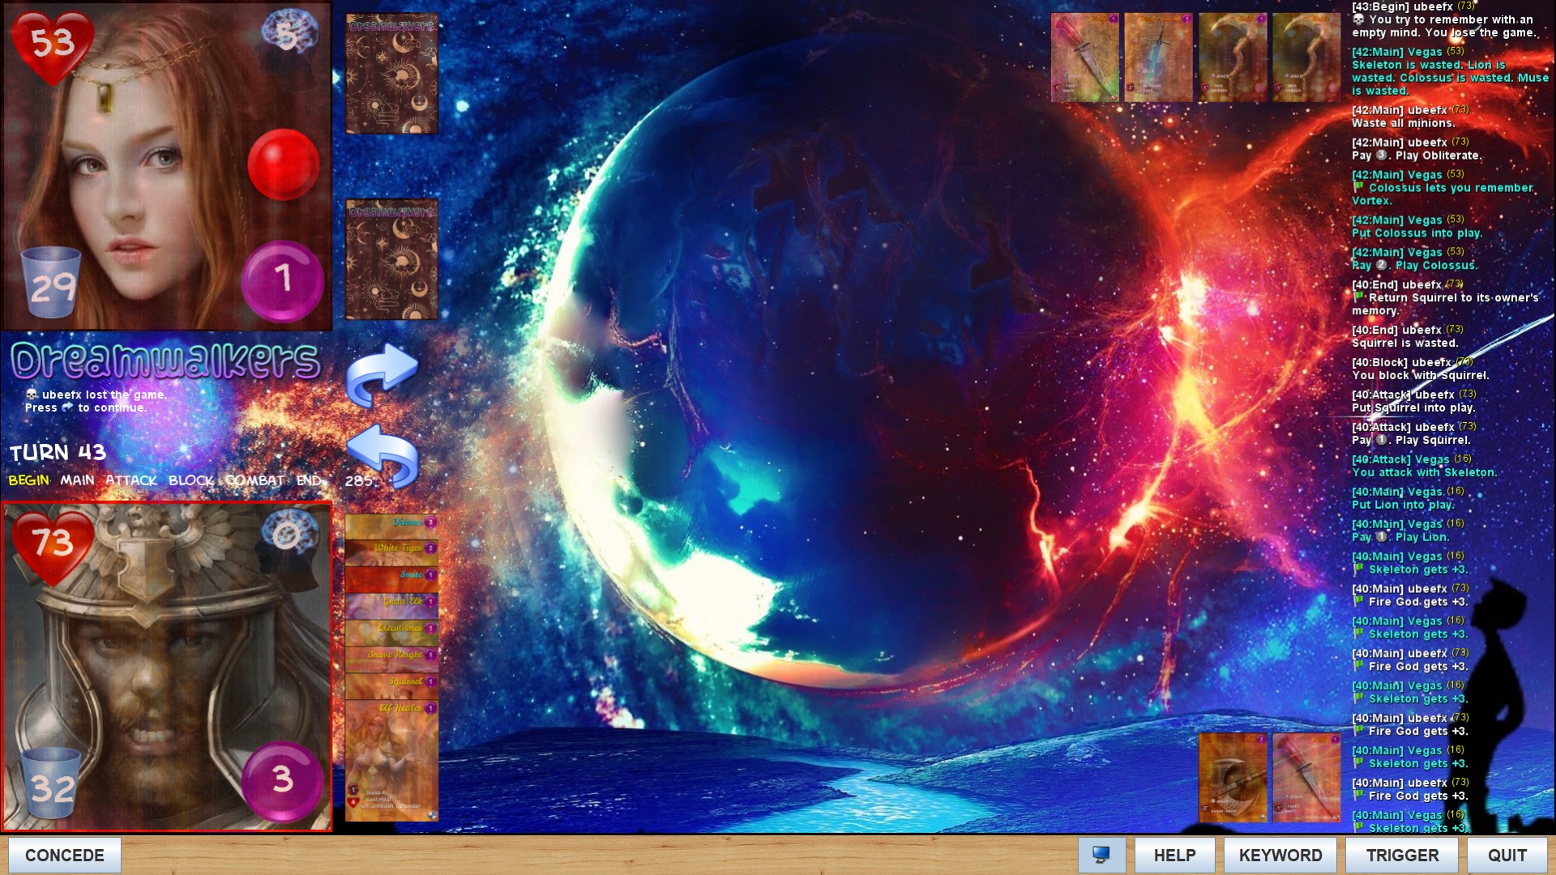
Task: Click log entry 'You attack with Skeleton.'
Action: tap(1424, 473)
